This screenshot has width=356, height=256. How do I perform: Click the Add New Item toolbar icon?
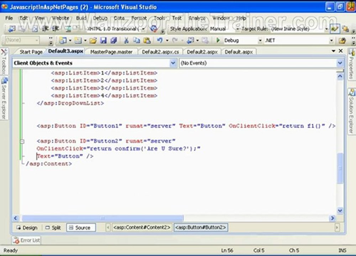click(x=78, y=41)
